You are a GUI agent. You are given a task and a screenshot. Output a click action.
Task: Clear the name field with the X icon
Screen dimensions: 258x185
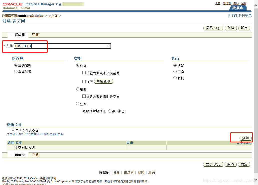click(x=109, y=46)
